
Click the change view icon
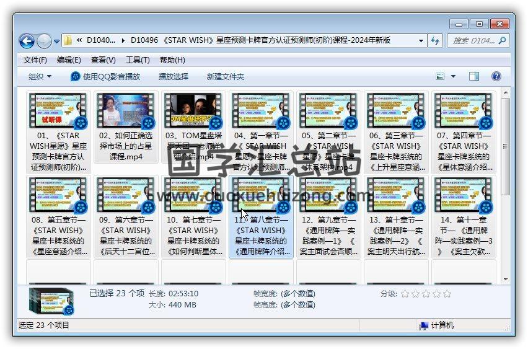(440, 76)
